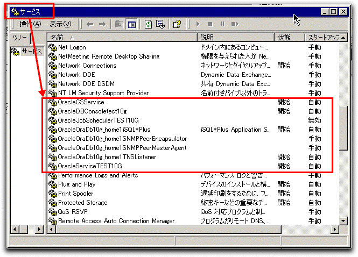Toggle the console tree show/hide icon
The image size is (358, 257).
pyautogui.click(x=132, y=24)
